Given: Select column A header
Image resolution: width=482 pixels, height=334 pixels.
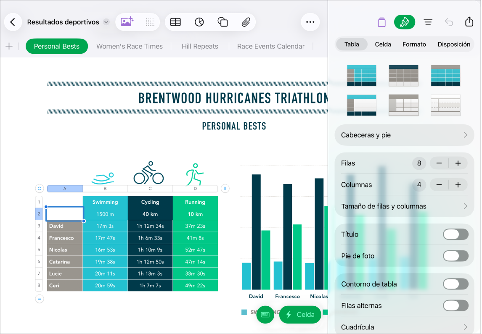Looking at the screenshot, I should pyautogui.click(x=65, y=189).
